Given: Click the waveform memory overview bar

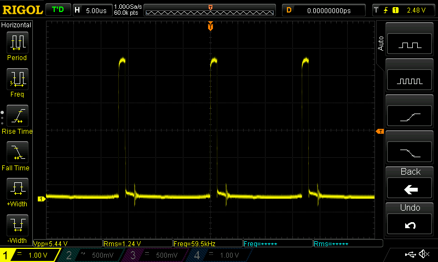Looking at the screenshot, I should coord(210,10).
